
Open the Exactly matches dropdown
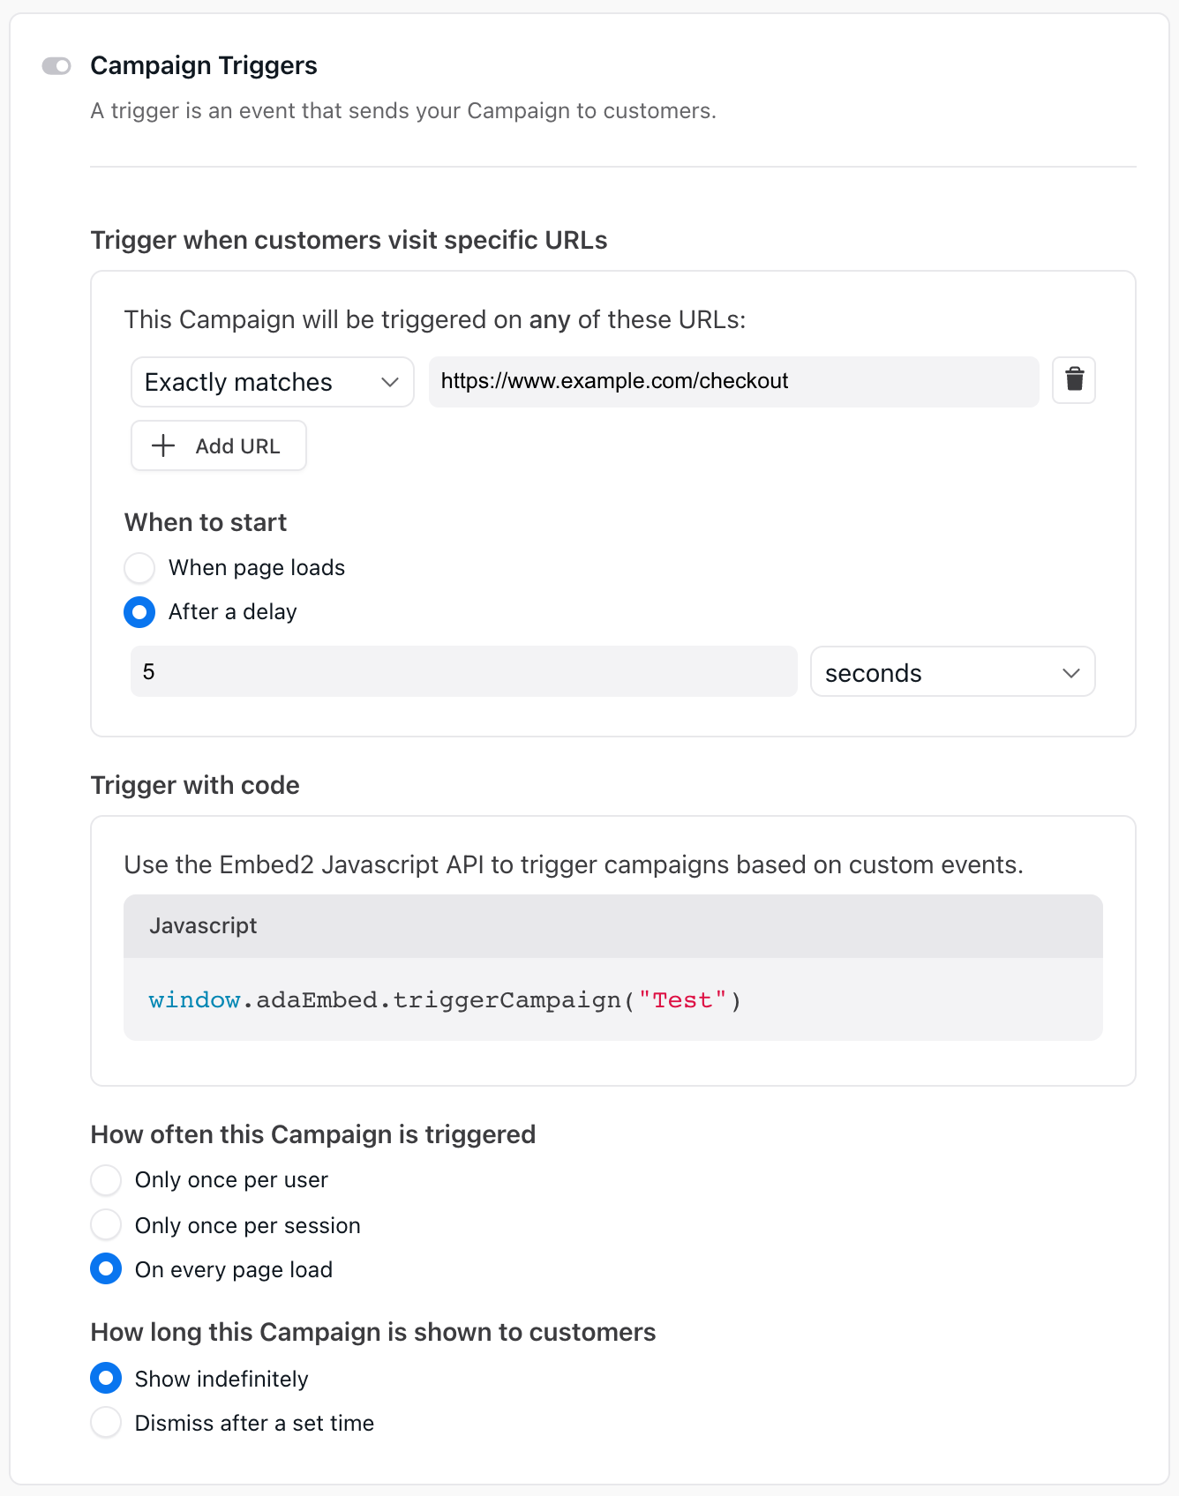(x=272, y=382)
